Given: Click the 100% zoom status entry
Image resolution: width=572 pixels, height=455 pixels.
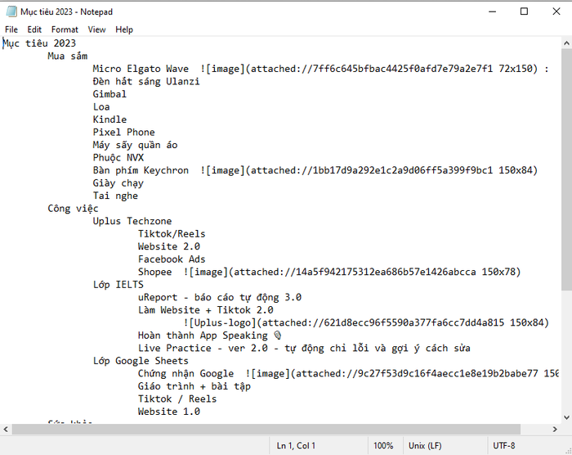Looking at the screenshot, I should (383, 446).
